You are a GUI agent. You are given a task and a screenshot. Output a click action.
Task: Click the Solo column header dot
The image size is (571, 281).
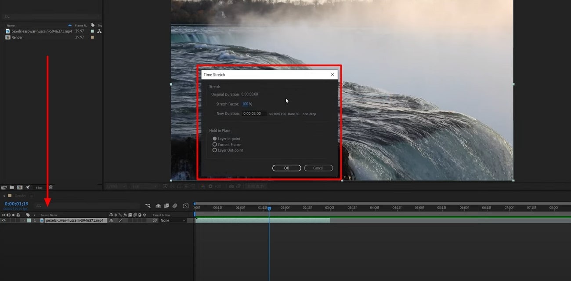(13, 215)
